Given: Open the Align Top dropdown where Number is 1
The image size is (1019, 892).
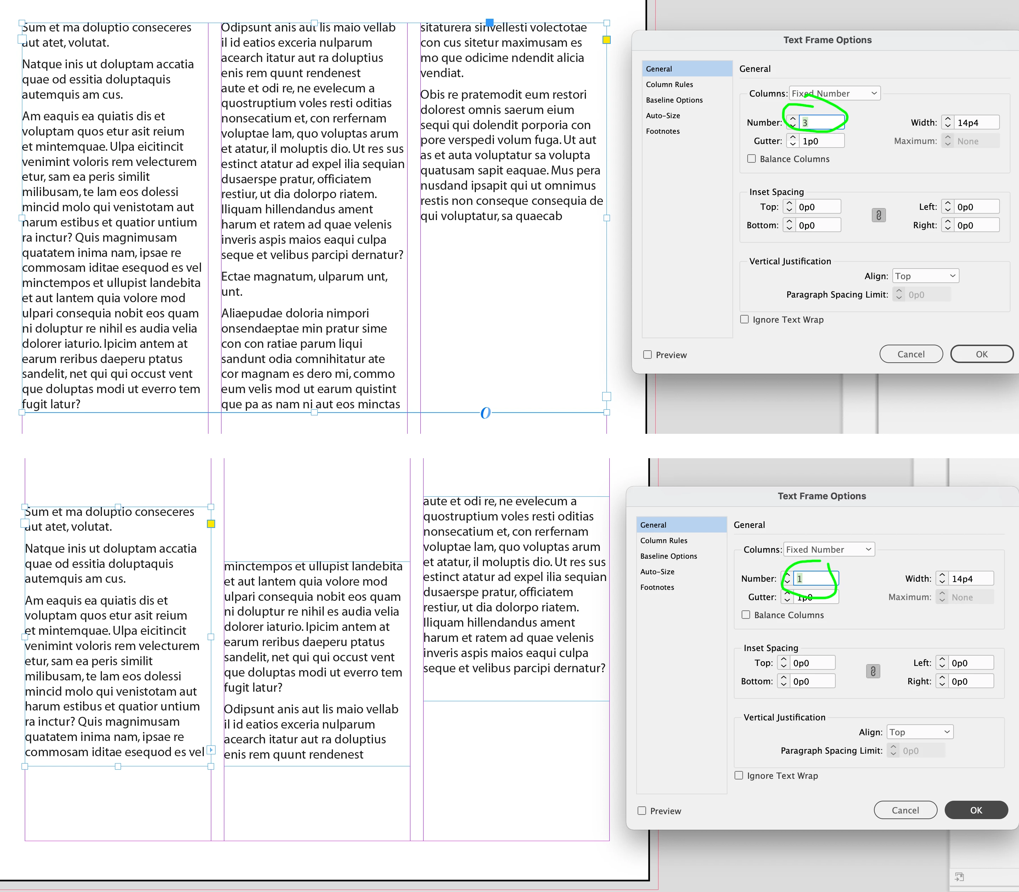Looking at the screenshot, I should click(x=920, y=732).
